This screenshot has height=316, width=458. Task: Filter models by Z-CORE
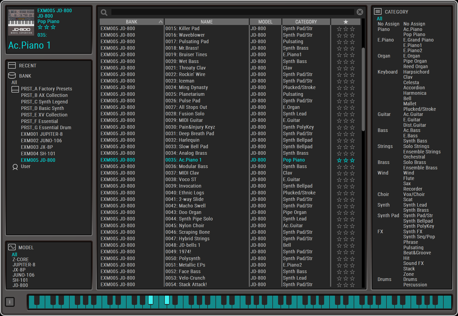pyautogui.click(x=21, y=260)
